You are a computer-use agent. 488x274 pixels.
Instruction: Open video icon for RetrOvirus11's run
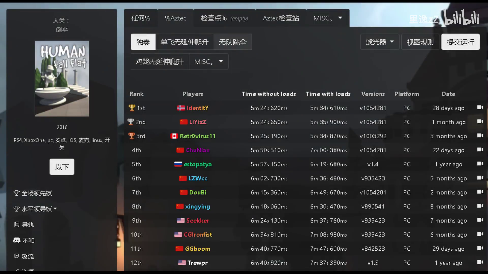point(480,135)
